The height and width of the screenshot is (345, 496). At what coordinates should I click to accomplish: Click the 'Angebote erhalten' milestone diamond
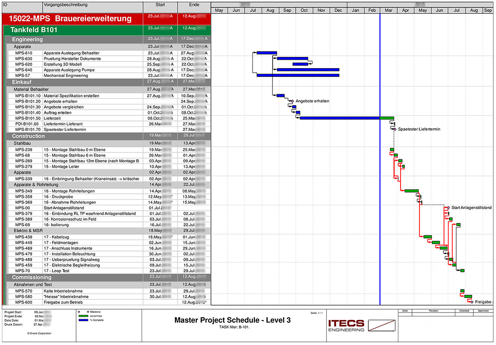[292, 101]
